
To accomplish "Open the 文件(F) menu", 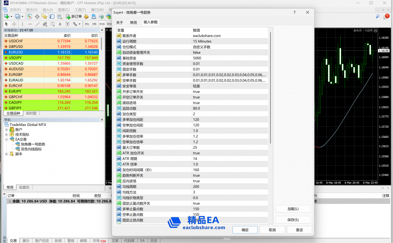I will (15, 10).
